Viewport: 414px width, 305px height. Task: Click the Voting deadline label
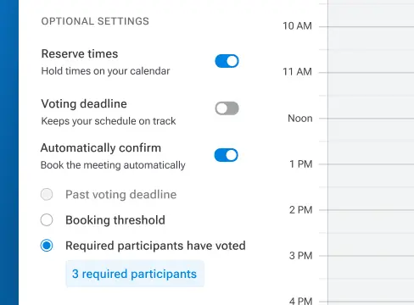coord(84,104)
